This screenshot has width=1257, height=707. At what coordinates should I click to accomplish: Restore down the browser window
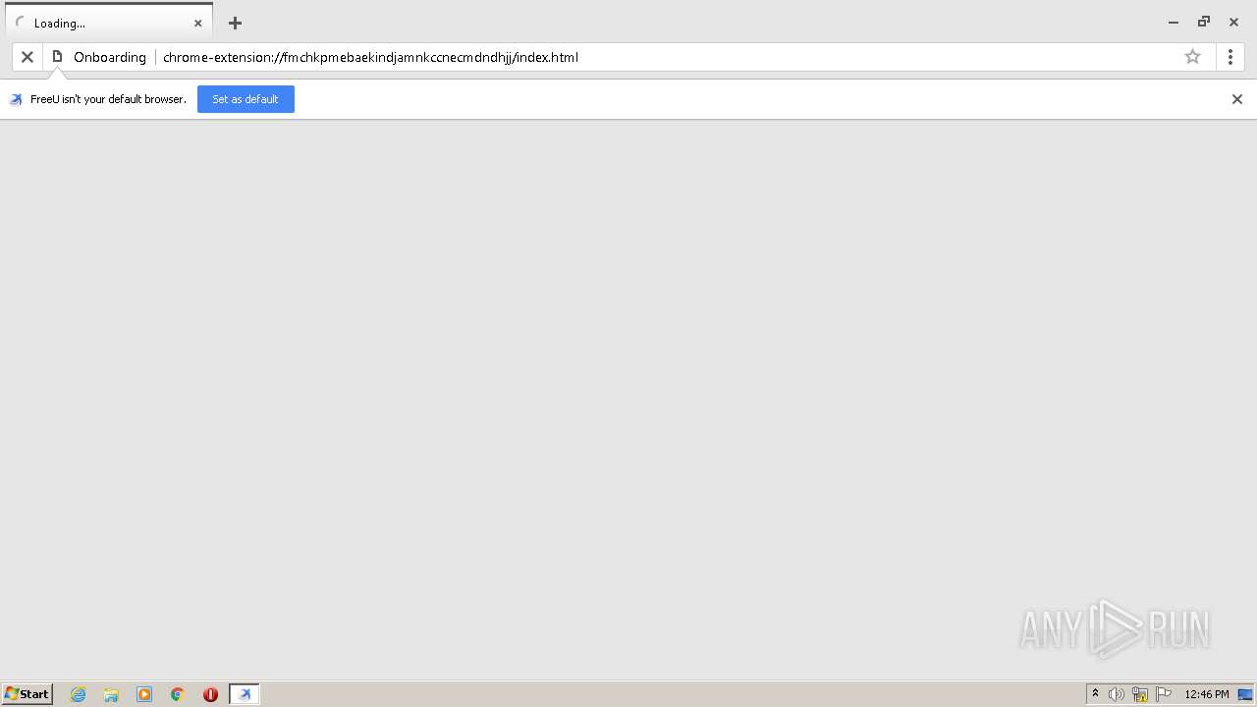click(1204, 22)
